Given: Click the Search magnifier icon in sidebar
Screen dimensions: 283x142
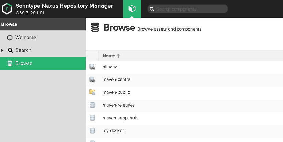Looking at the screenshot, I should [x=10, y=50].
